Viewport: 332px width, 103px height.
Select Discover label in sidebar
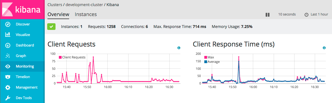click(x=23, y=24)
